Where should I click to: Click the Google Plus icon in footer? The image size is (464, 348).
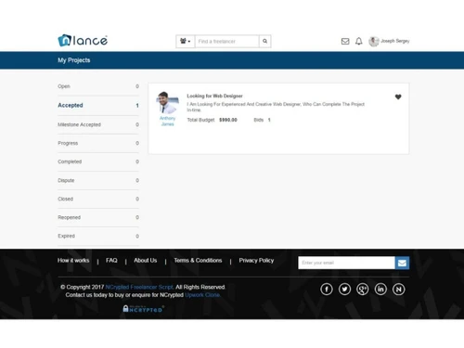tap(363, 290)
